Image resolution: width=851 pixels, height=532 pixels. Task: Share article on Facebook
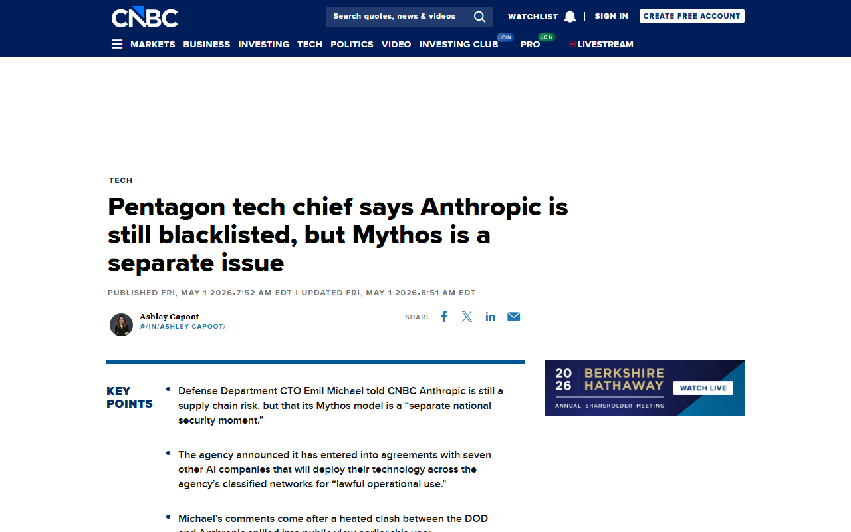click(x=444, y=317)
